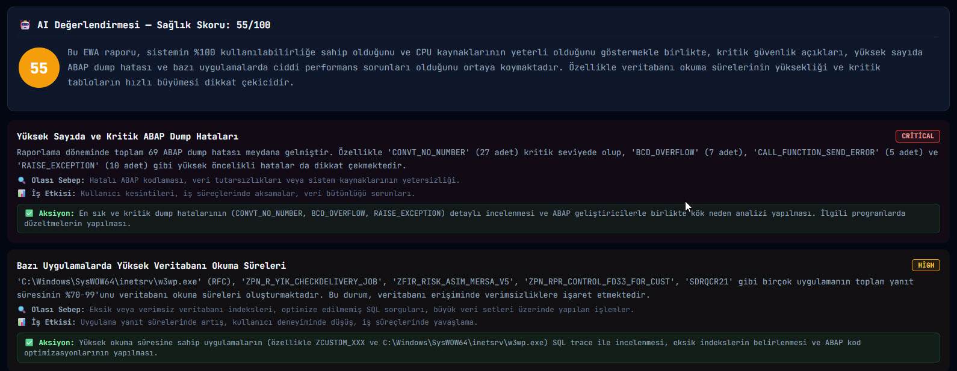This screenshot has width=957, height=371.
Task: Click the AI Değerlendirmesi Sağlık Skoru header title
Action: tap(153, 25)
